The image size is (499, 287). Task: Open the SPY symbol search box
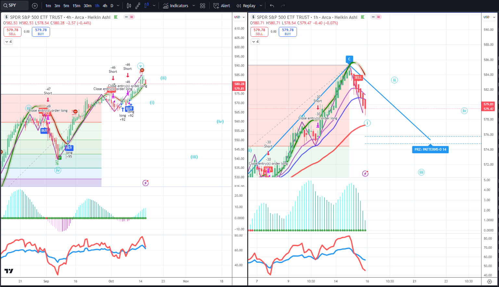(15, 6)
